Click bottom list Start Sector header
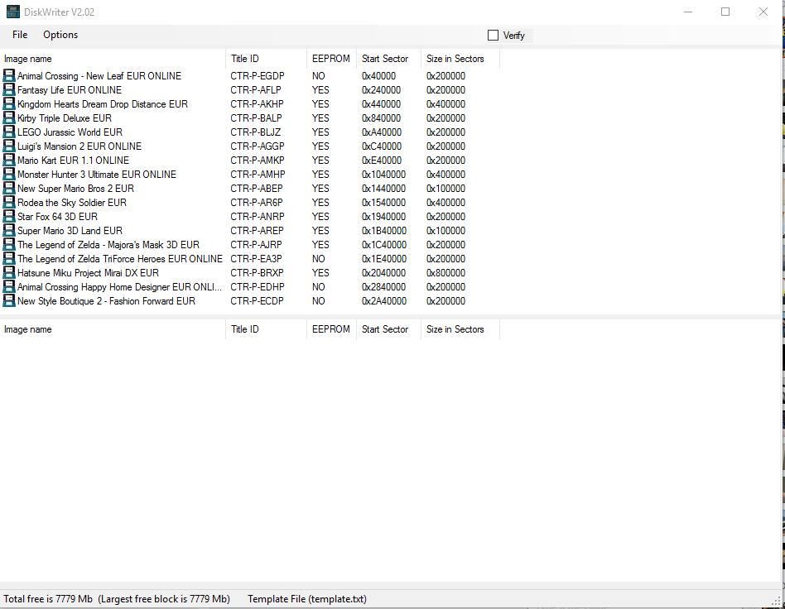785x609 pixels. pos(388,329)
